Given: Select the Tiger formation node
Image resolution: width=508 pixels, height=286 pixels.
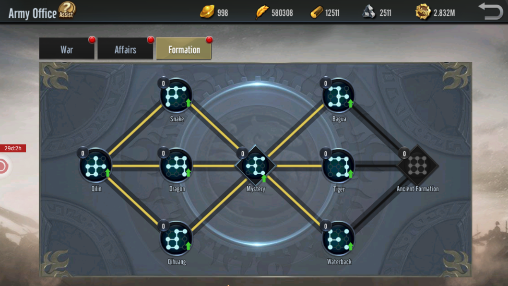Looking at the screenshot, I should click(338, 166).
